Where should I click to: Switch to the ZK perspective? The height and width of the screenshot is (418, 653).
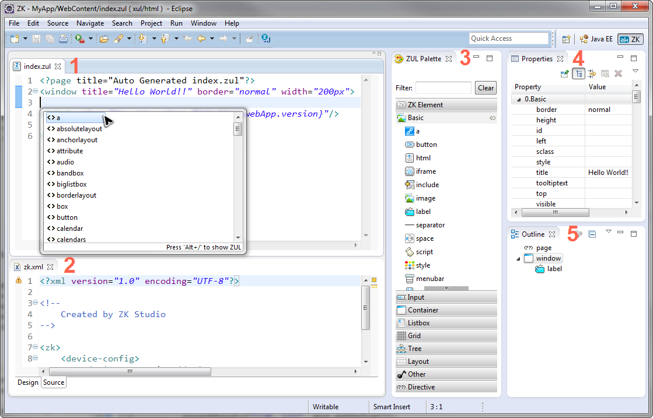tap(630, 39)
